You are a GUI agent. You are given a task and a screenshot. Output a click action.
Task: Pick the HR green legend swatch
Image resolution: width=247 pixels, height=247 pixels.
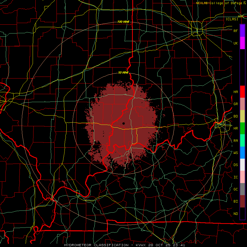pos(242,128)
